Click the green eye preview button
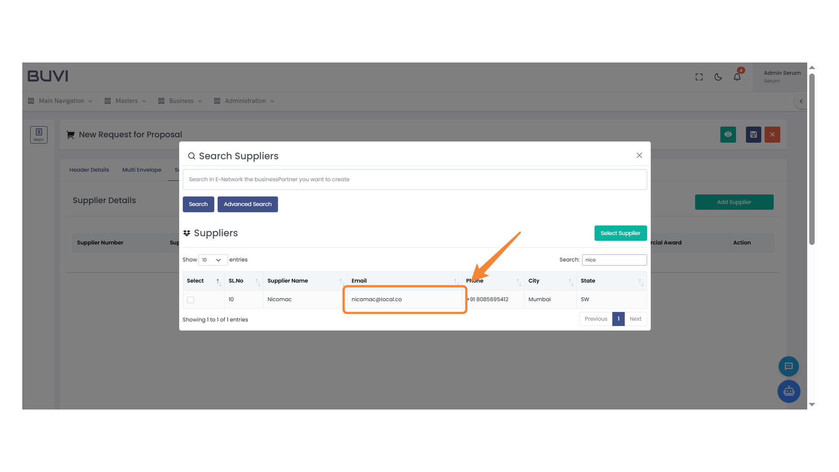Screen dimensions: 839x472 [x=728, y=135]
